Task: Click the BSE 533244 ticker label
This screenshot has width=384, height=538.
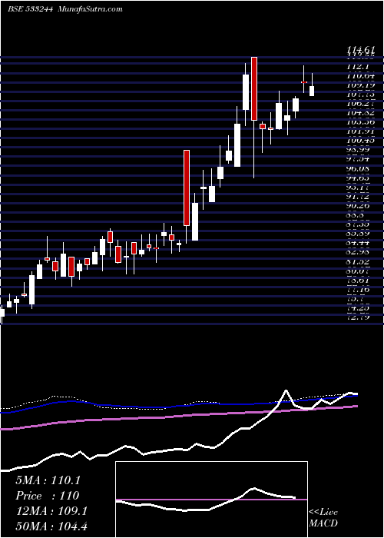Action: pos(30,9)
